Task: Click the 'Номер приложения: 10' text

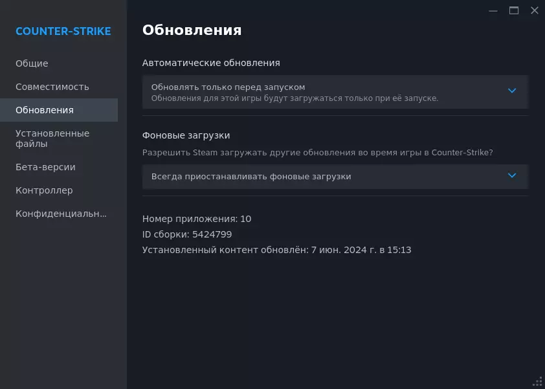Action: click(x=197, y=219)
